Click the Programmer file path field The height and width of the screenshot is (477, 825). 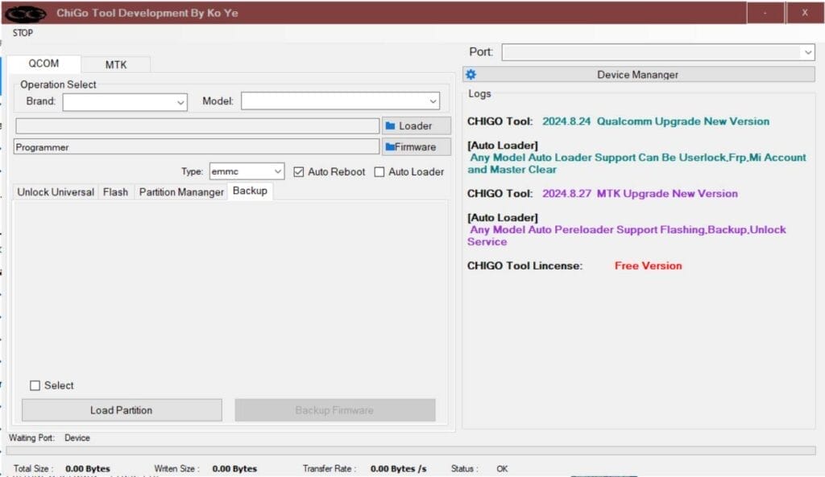tap(196, 147)
